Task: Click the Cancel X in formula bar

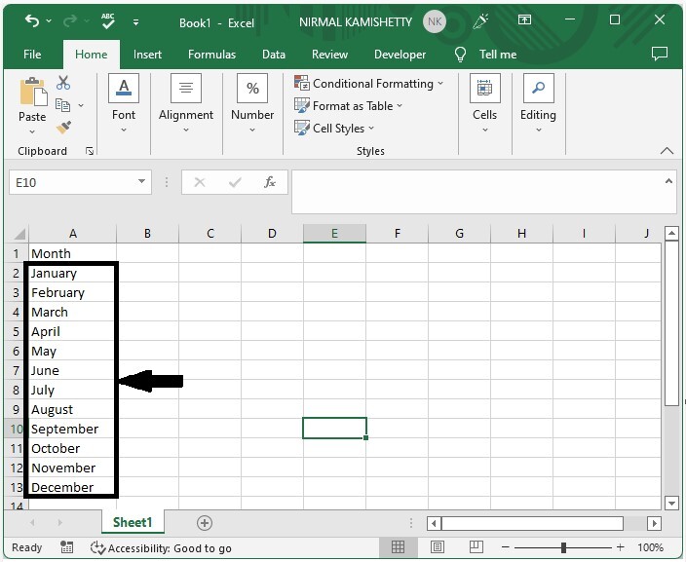Action: (200, 182)
